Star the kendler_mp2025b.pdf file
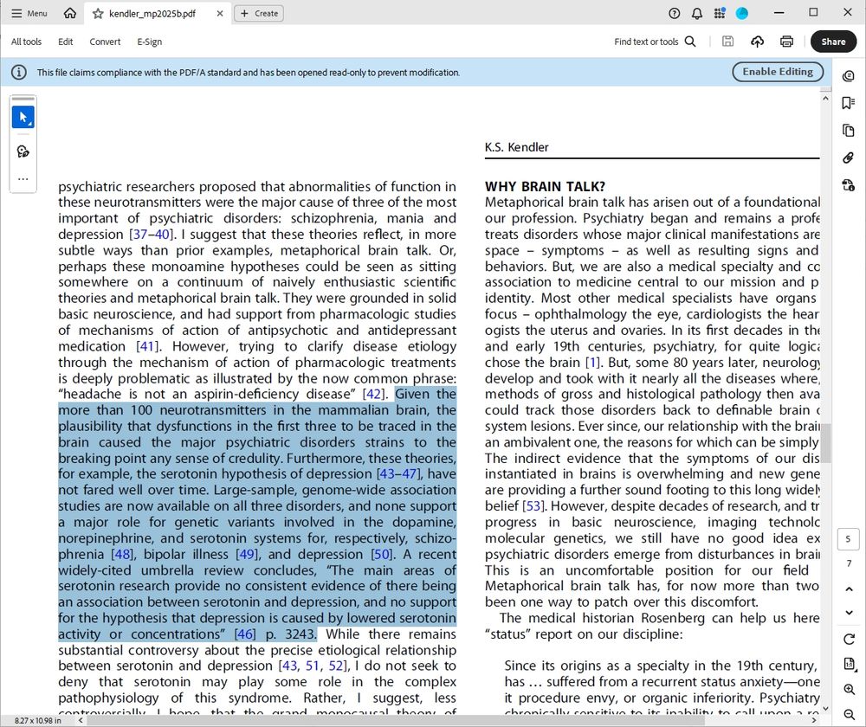Viewport: 866px width, 727px height. coord(98,13)
